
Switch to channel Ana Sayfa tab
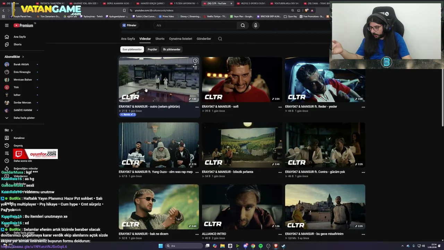tap(128, 39)
